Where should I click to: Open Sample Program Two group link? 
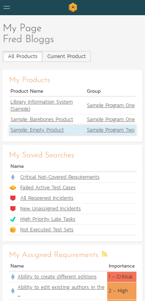click(111, 130)
